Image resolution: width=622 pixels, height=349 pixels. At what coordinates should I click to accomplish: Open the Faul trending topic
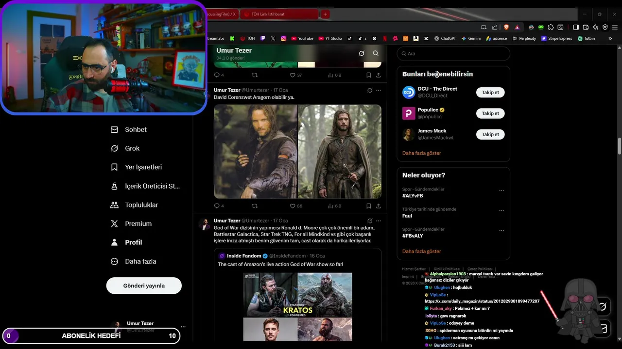[x=407, y=216]
